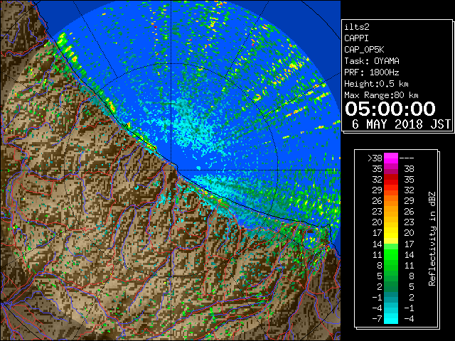Click the Reflectivity in dBZ axis label
The width and height of the screenshot is (455, 341).
432,239
